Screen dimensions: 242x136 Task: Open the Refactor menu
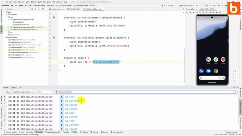point(34,2)
